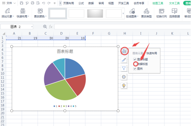Click the 切换行列 button

pyautogui.click(x=162, y=13)
